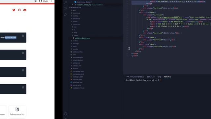Select the Kullanmaya Başlayın open editor
The image size is (211, 119).
tap(84, 2)
